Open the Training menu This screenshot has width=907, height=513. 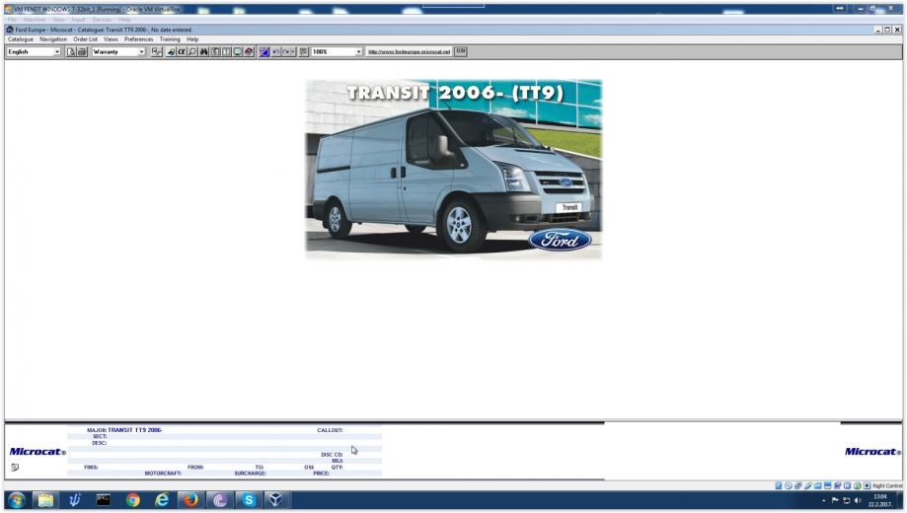tap(170, 39)
